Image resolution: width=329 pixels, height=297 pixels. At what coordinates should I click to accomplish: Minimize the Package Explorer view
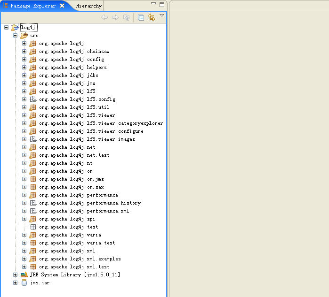[x=153, y=3]
